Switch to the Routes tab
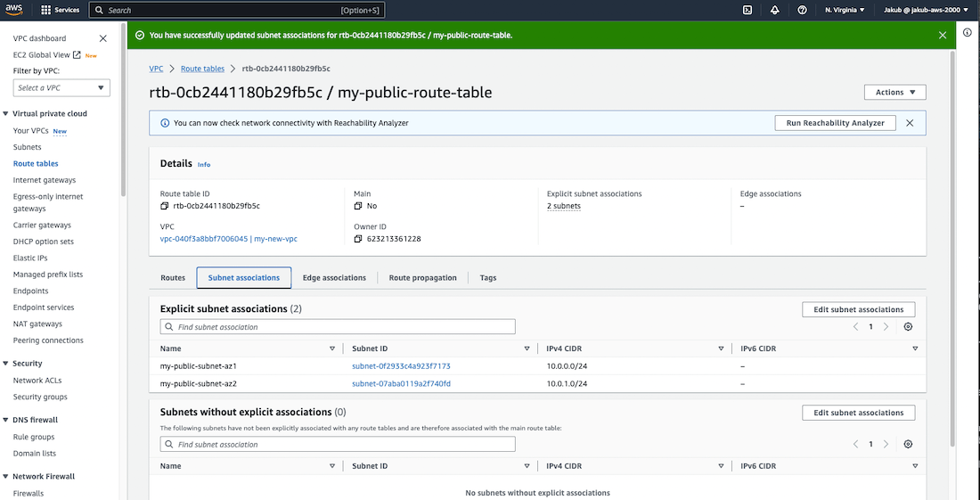Screen dimensions: 980x500 [173, 278]
